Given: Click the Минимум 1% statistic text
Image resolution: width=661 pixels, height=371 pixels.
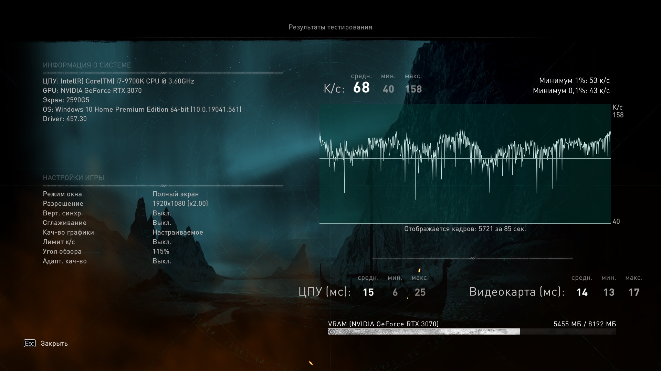Looking at the screenshot, I should [x=574, y=80].
